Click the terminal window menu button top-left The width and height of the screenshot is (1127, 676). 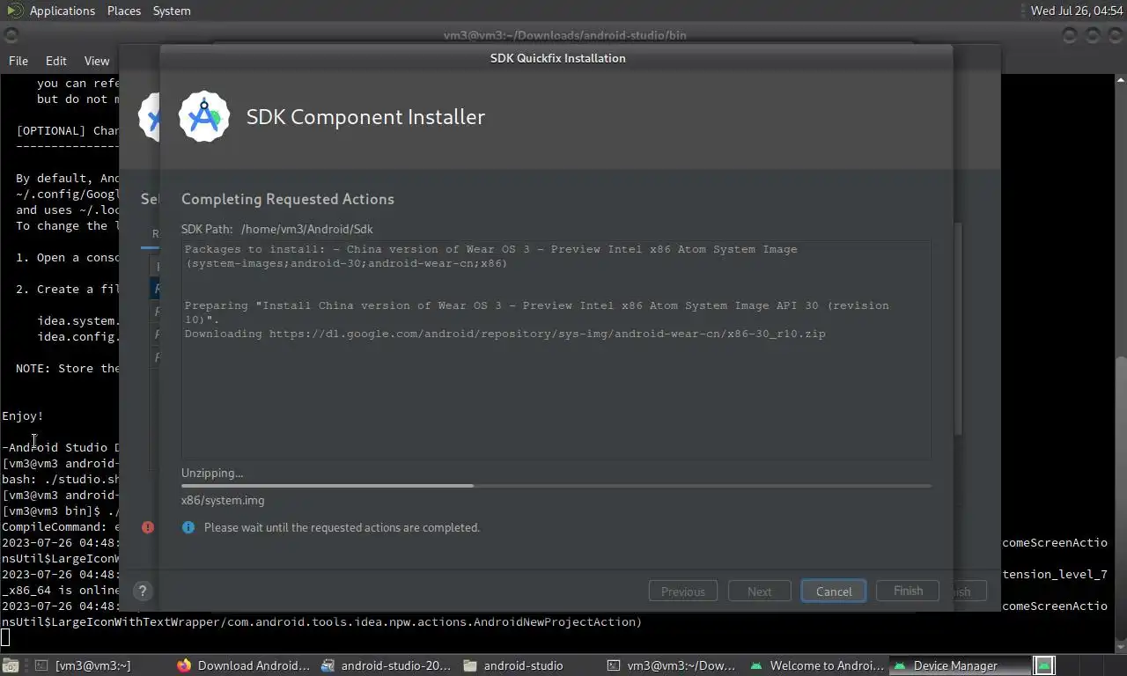(x=11, y=35)
